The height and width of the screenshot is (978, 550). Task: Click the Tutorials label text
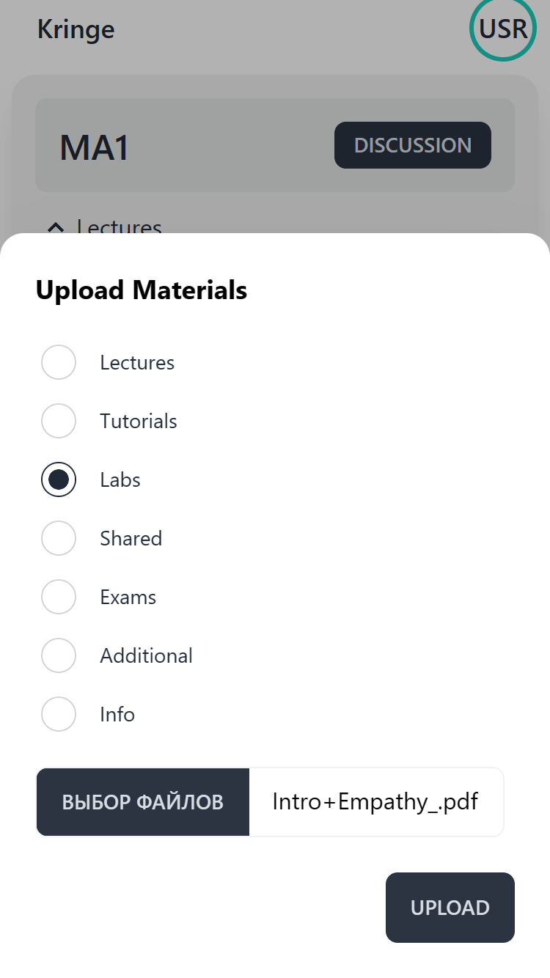[x=138, y=421]
